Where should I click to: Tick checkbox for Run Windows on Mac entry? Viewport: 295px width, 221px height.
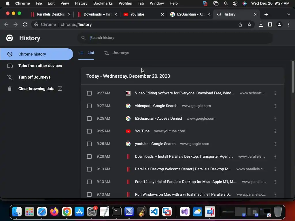point(89,195)
